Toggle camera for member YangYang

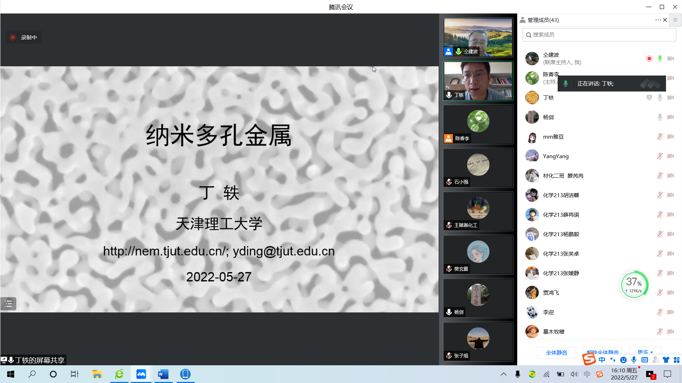tap(670, 156)
